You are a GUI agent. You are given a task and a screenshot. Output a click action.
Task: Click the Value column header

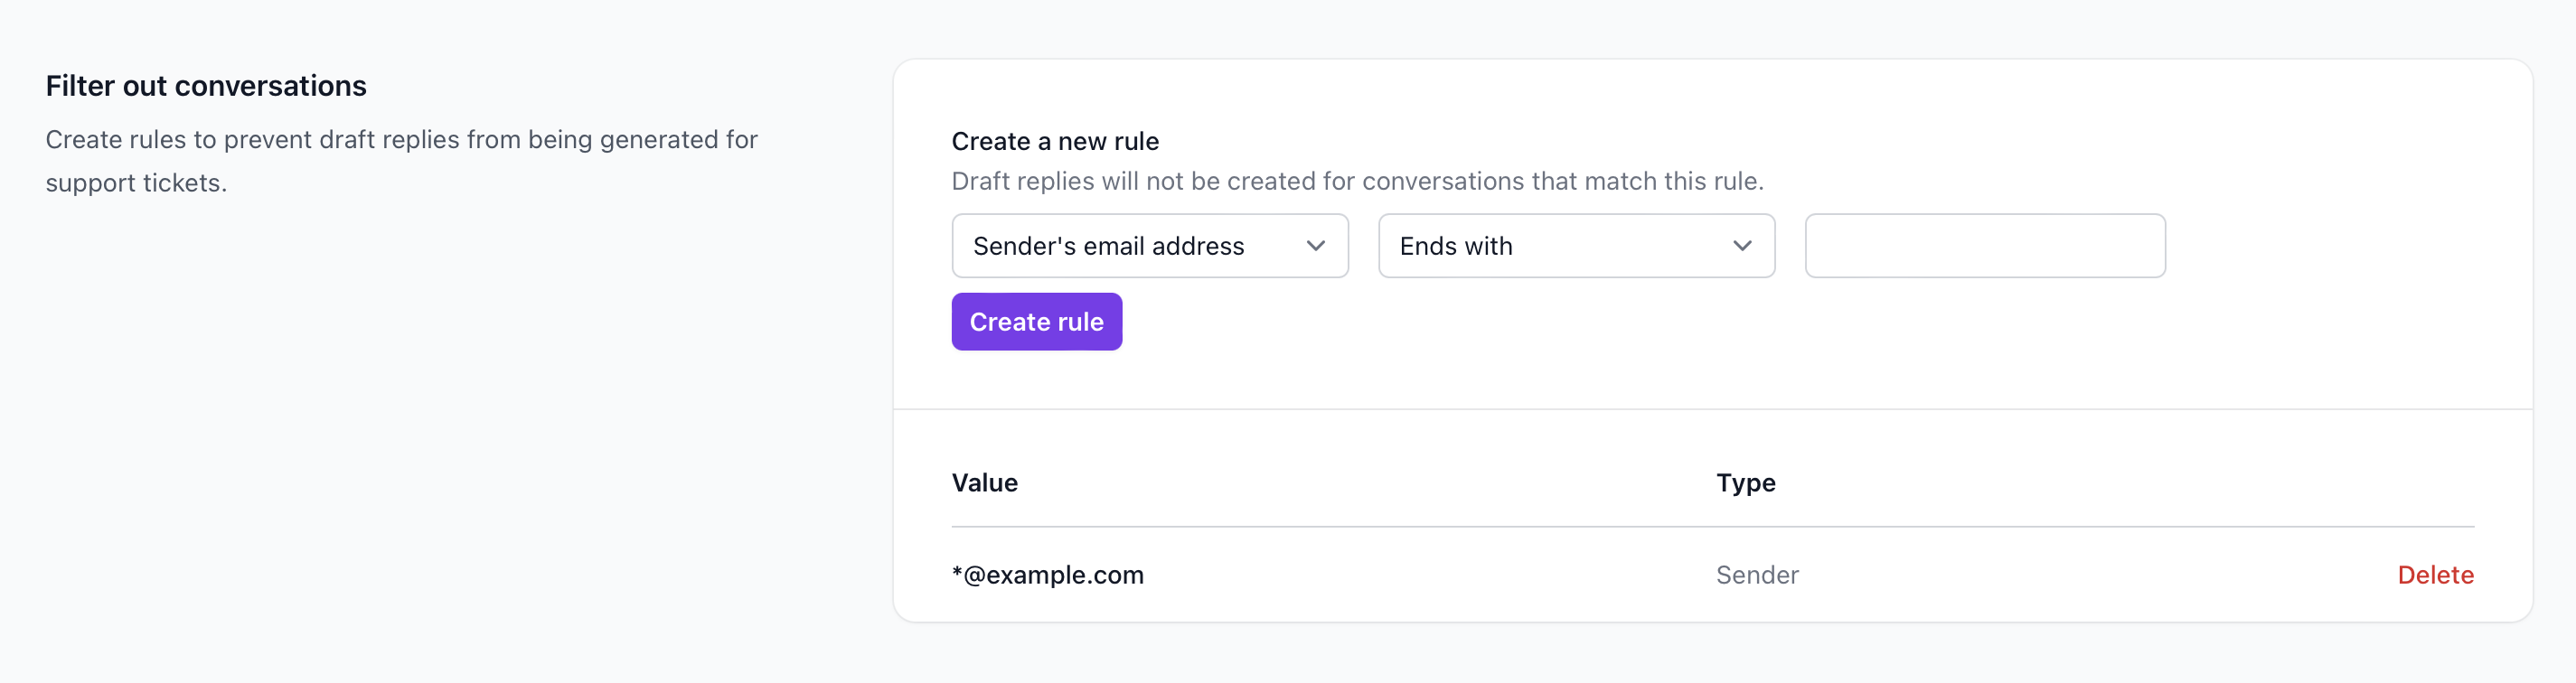coord(985,483)
